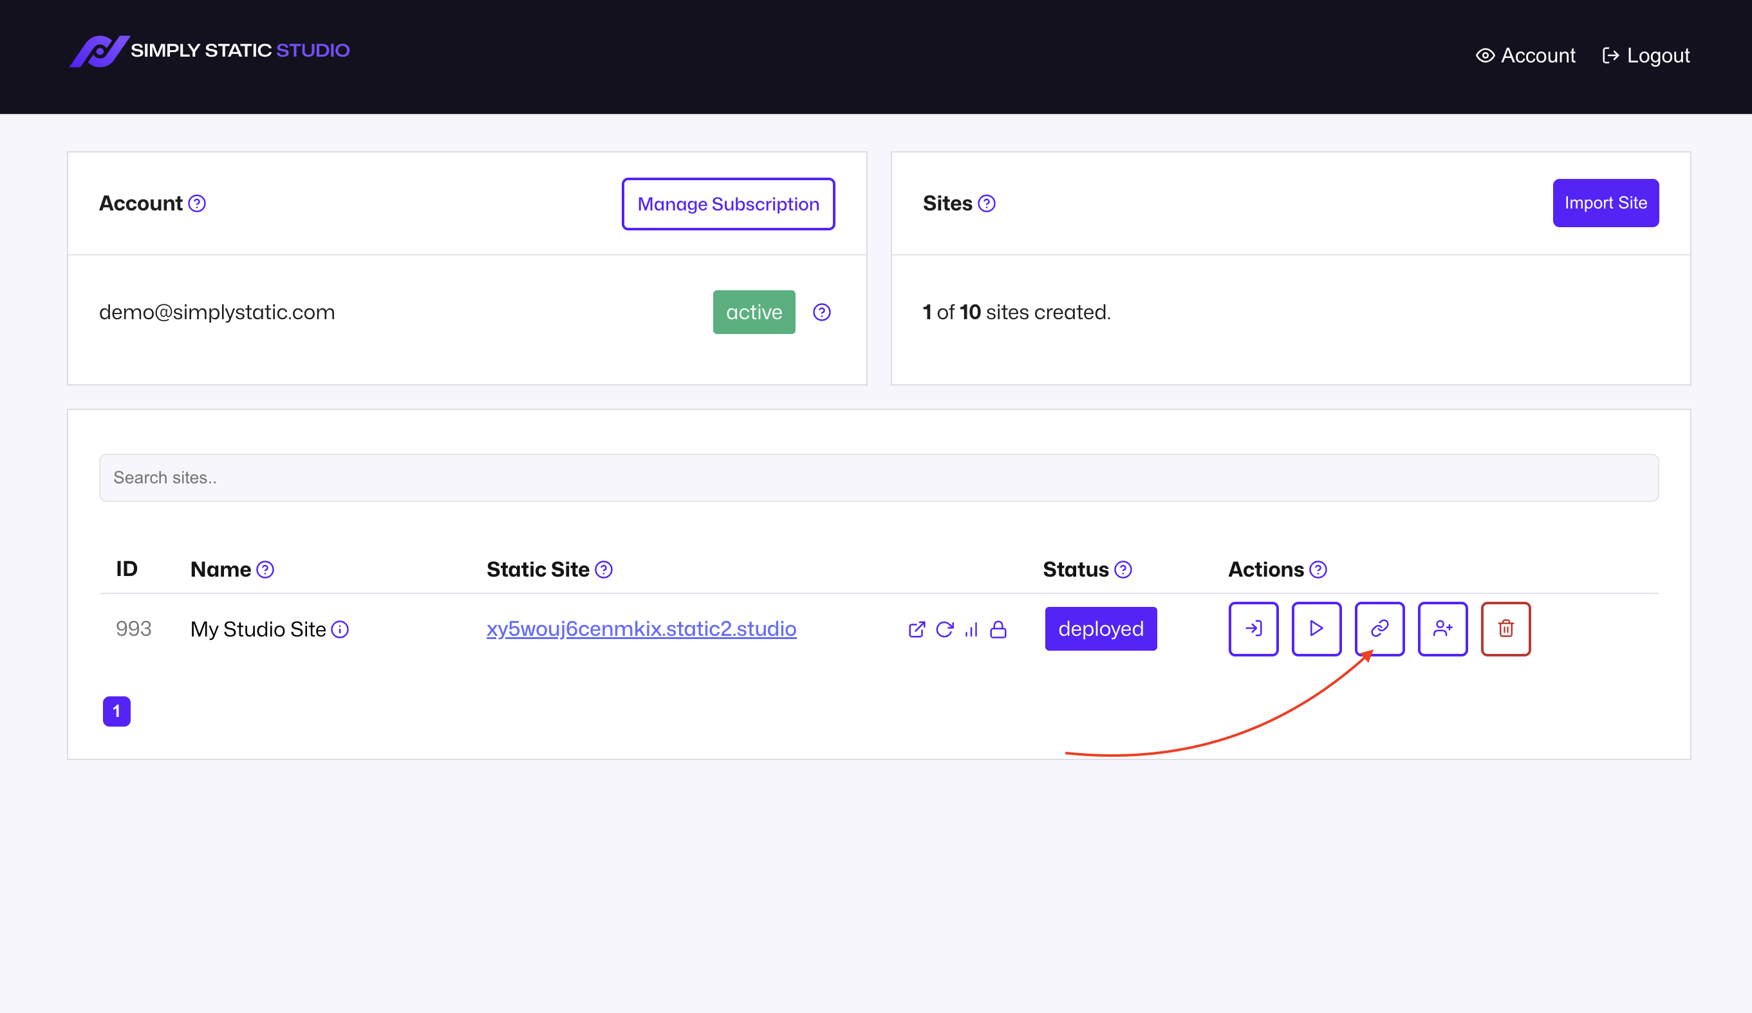Click the Search sites input field
The width and height of the screenshot is (1752, 1013).
879,478
